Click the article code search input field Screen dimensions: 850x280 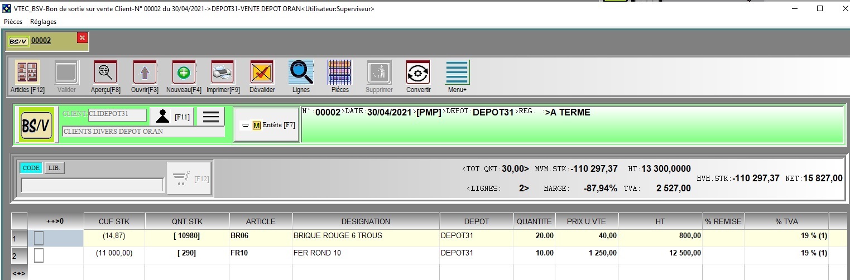pyautogui.click(x=92, y=185)
